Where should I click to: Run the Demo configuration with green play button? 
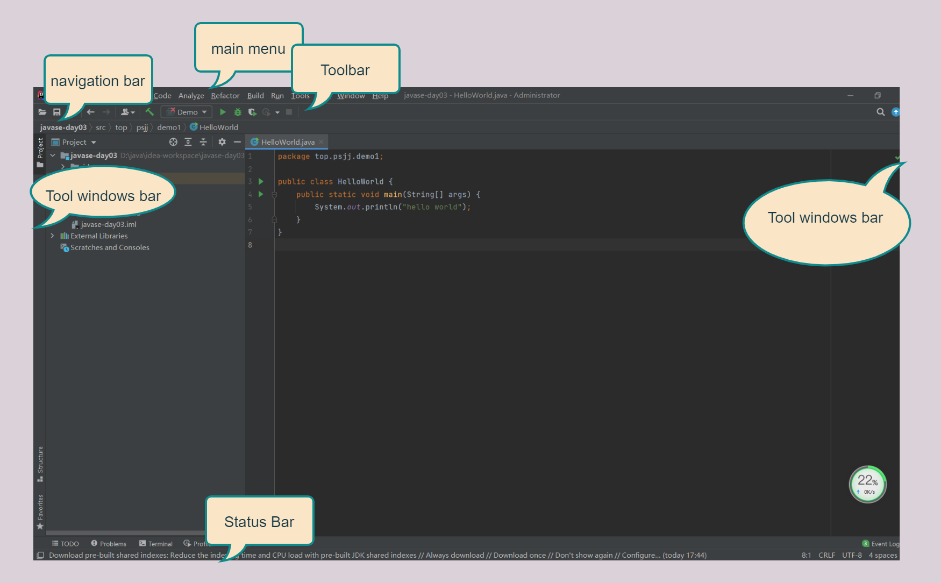point(223,112)
